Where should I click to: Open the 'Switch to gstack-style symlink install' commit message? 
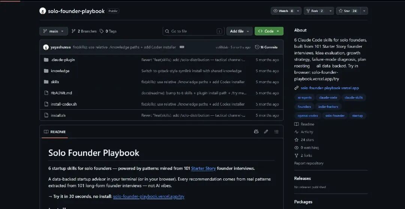pyautogui.click(x=191, y=71)
